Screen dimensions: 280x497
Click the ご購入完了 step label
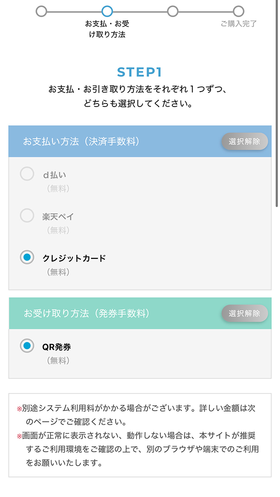click(238, 24)
